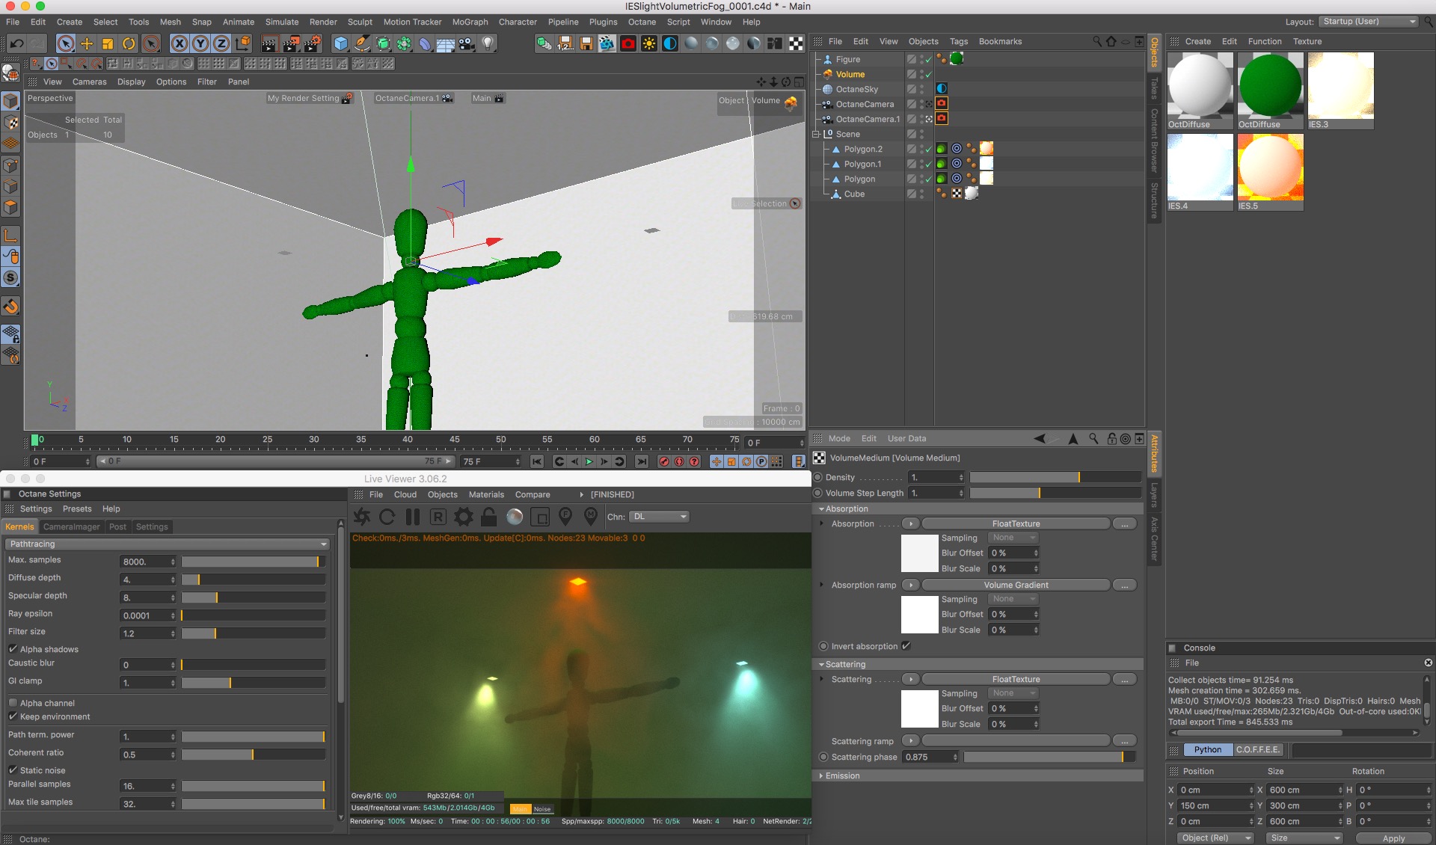Switch to the CameraImager tab
The width and height of the screenshot is (1436, 845).
coord(71,526)
